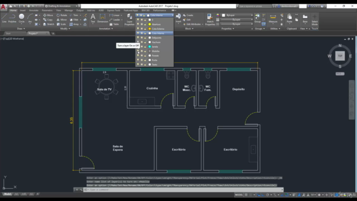Expand the Draw panel
Viewport: 357px width, 201px height.
coord(21,28)
